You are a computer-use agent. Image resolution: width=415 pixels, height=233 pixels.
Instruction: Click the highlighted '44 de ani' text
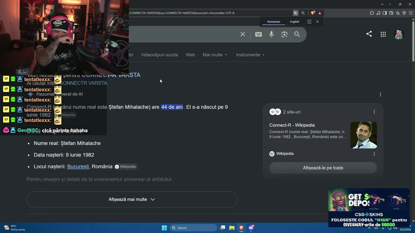172,107
